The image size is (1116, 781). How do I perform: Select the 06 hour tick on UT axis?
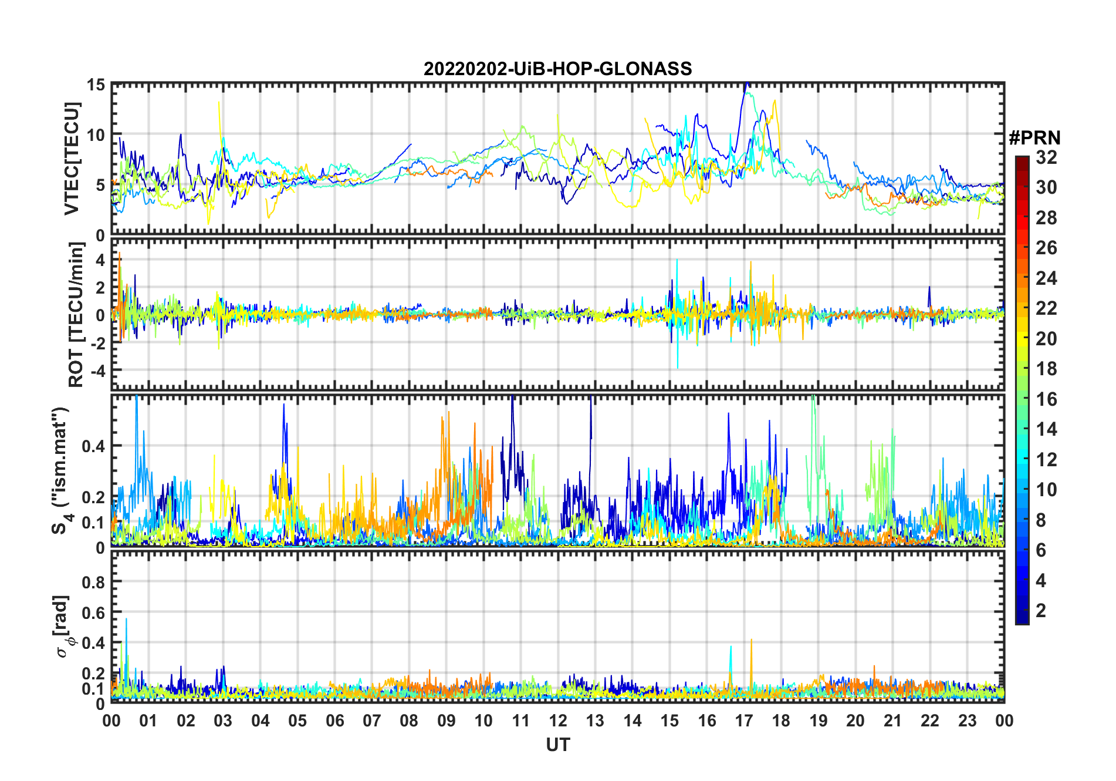pos(335,721)
